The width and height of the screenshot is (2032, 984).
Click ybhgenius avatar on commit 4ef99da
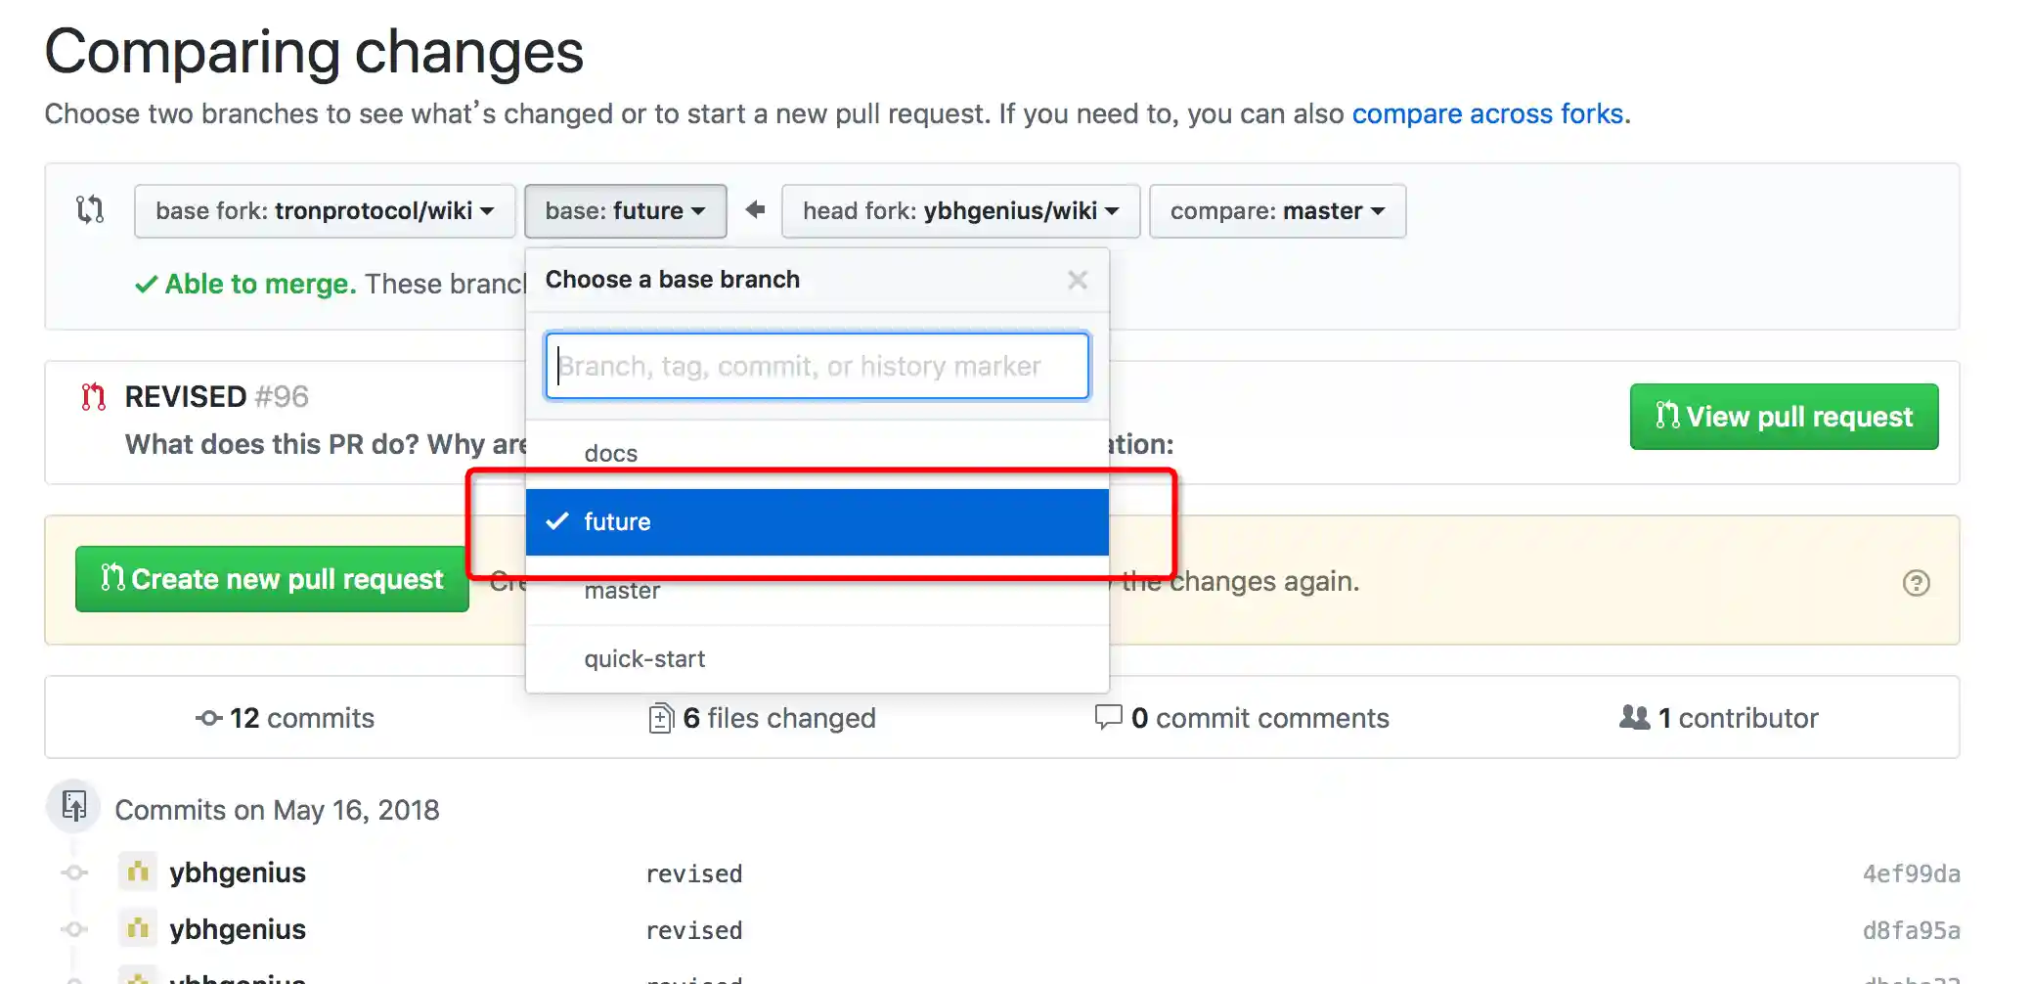138,872
